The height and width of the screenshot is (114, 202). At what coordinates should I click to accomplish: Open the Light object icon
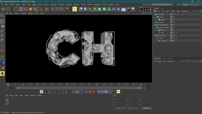click(133, 9)
